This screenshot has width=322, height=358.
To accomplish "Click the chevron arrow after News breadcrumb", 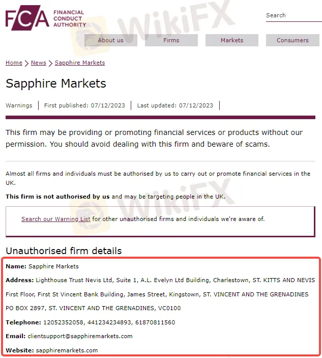I will (x=50, y=63).
